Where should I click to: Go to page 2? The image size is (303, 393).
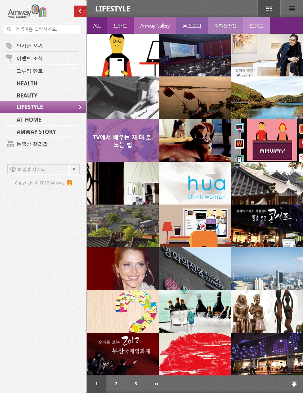[116, 384]
